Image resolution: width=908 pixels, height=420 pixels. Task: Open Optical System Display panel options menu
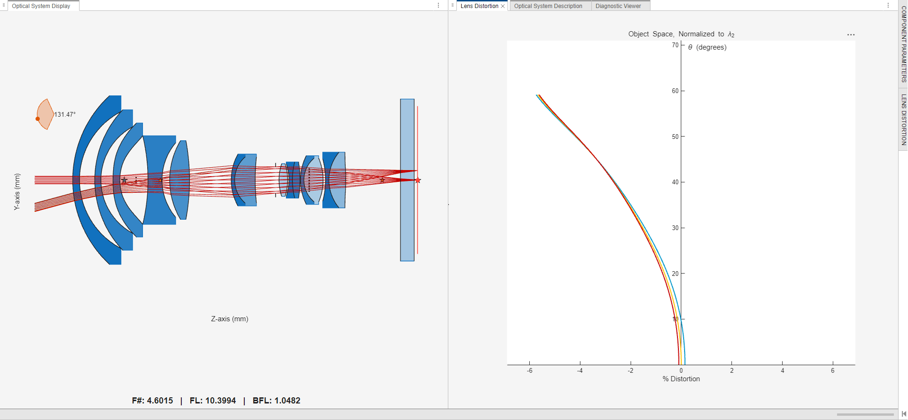(438, 6)
